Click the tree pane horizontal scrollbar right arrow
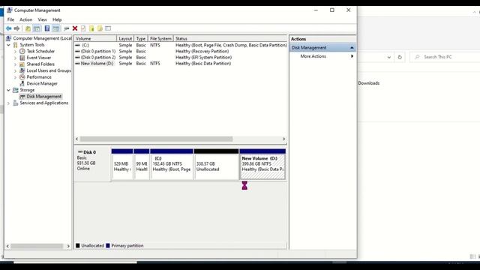The height and width of the screenshot is (270, 480). coord(68,246)
